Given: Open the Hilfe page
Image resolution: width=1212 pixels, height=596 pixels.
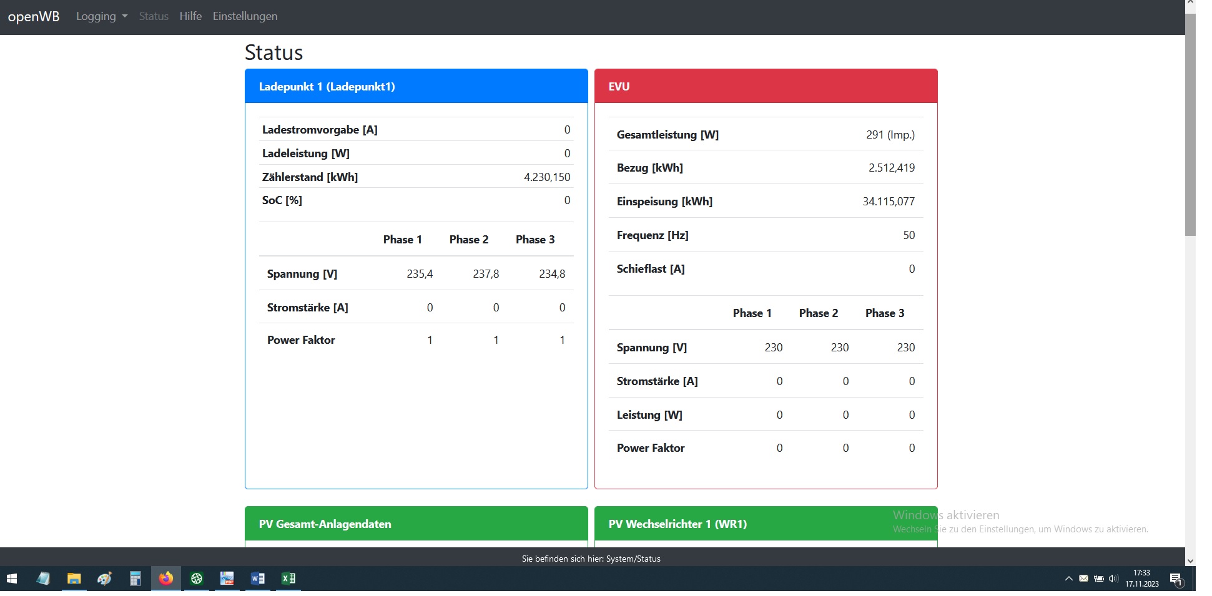Looking at the screenshot, I should (190, 16).
